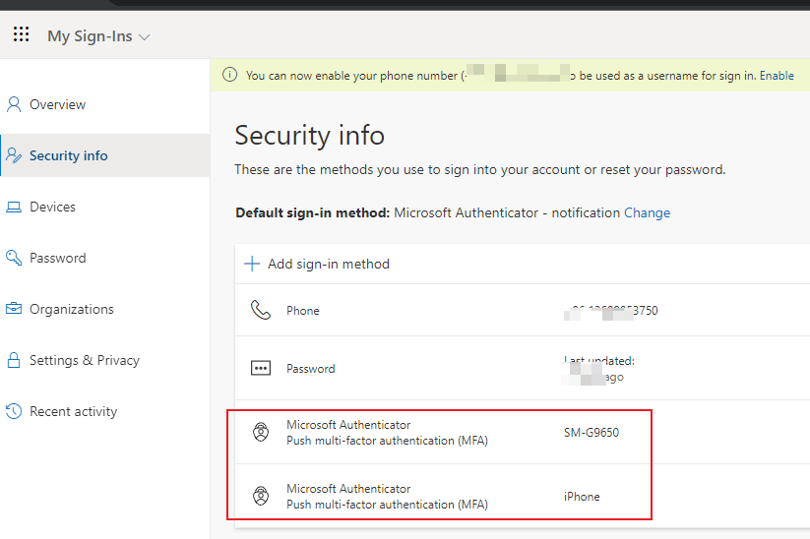This screenshot has height=539, width=810.
Task: Click the SM-G9650 device name
Action: pyautogui.click(x=592, y=433)
